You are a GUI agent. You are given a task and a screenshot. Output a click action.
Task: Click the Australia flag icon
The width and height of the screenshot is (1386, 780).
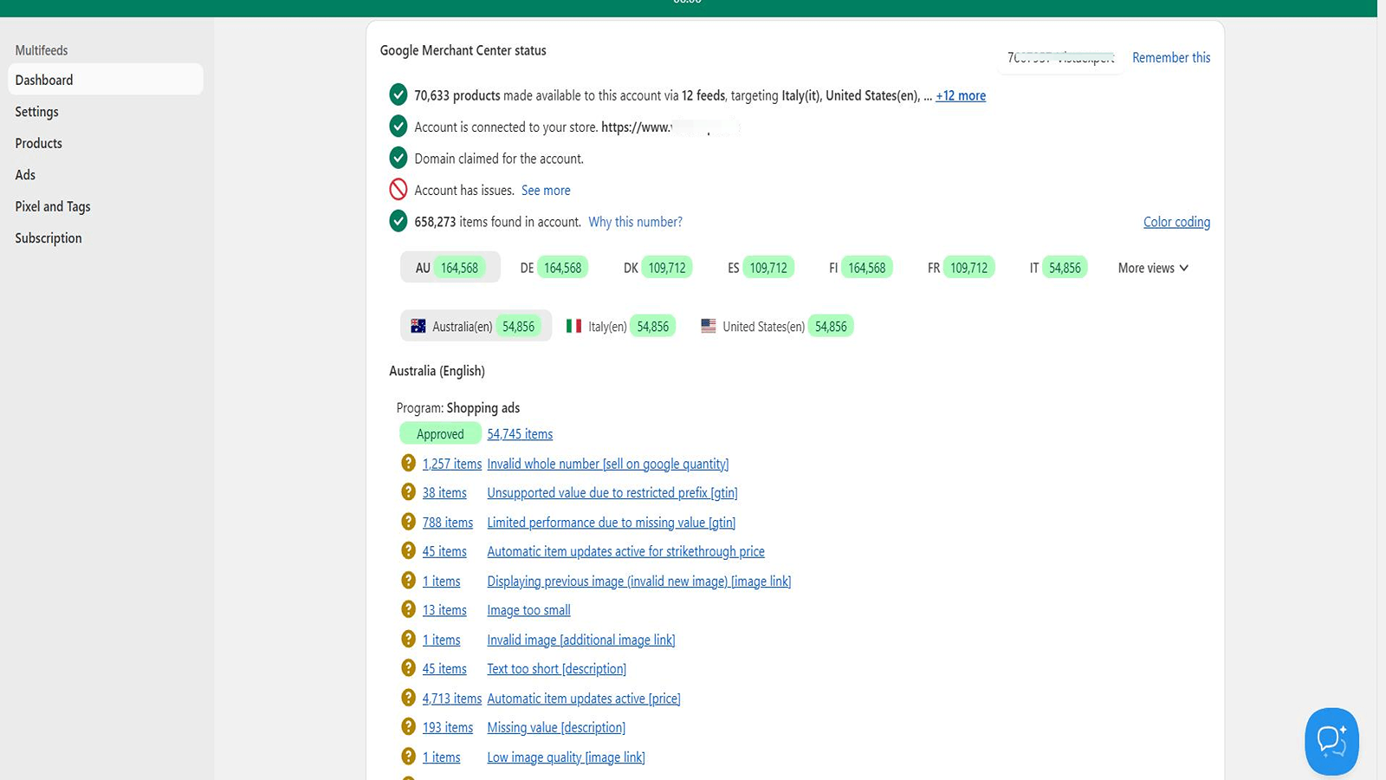tap(418, 326)
